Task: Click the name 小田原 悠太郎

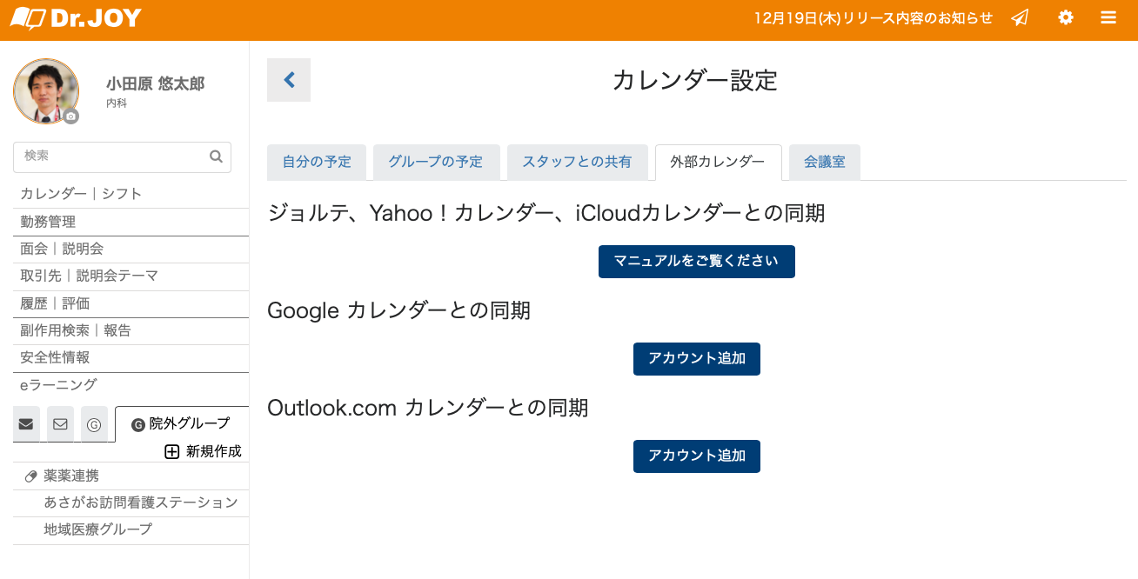Action: click(155, 84)
